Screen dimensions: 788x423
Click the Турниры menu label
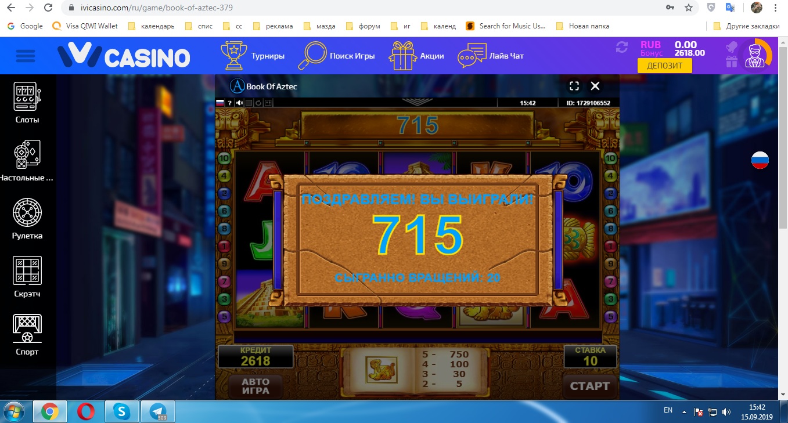click(x=268, y=56)
